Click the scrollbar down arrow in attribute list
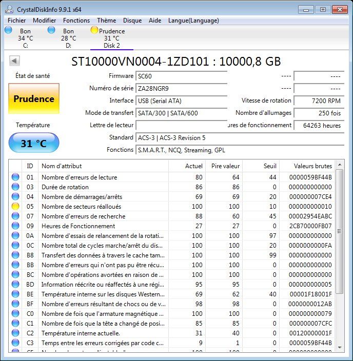 (x=340, y=348)
